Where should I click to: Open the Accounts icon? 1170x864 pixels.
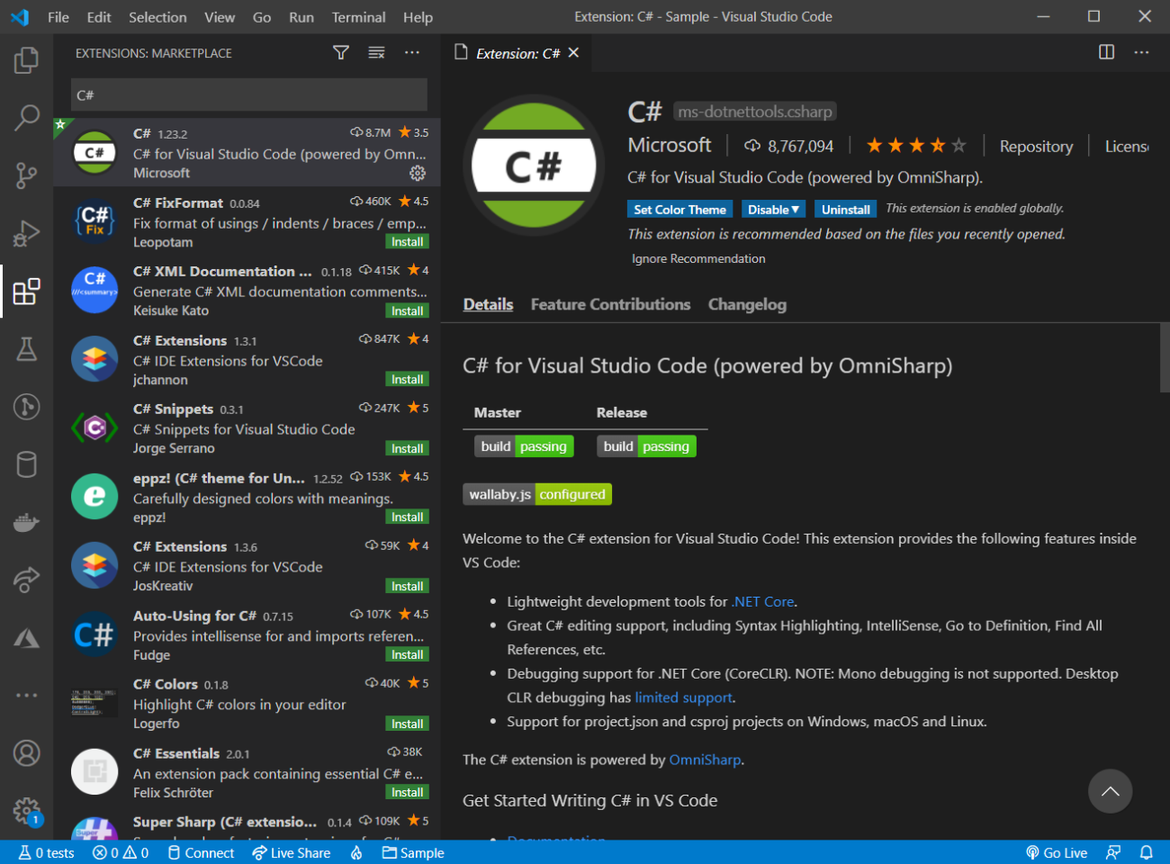pyautogui.click(x=26, y=752)
